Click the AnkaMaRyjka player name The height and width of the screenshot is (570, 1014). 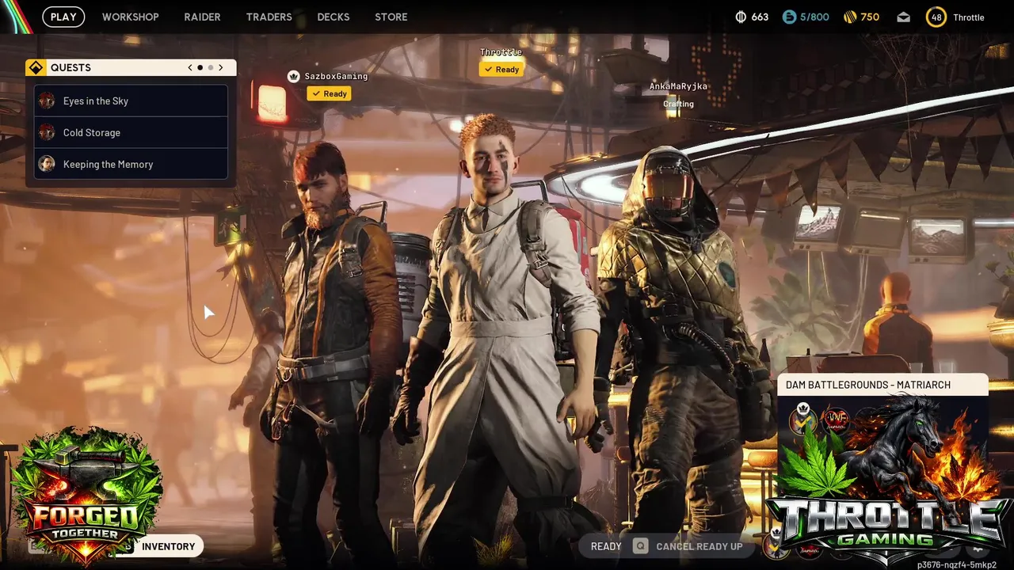pos(678,86)
